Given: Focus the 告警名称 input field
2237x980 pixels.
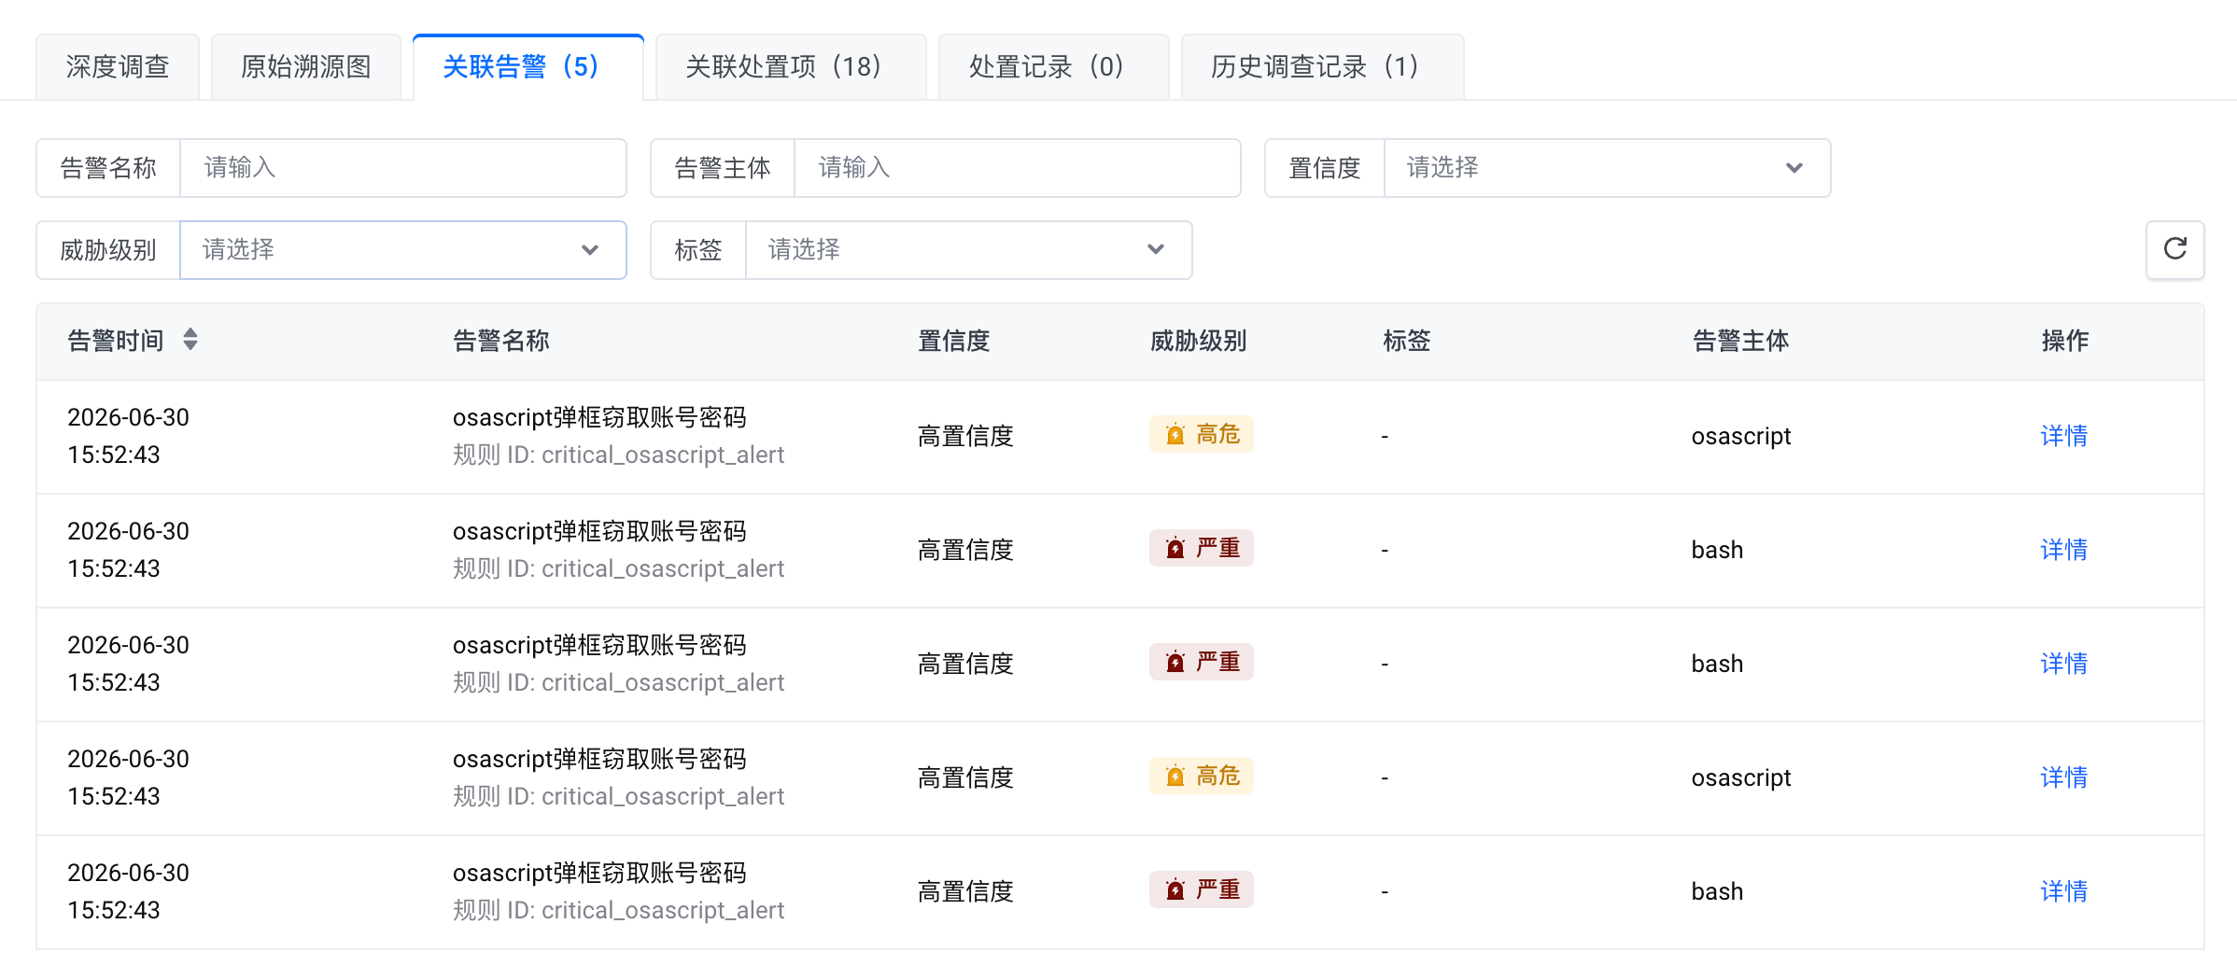Looking at the screenshot, I should pyautogui.click(x=402, y=168).
